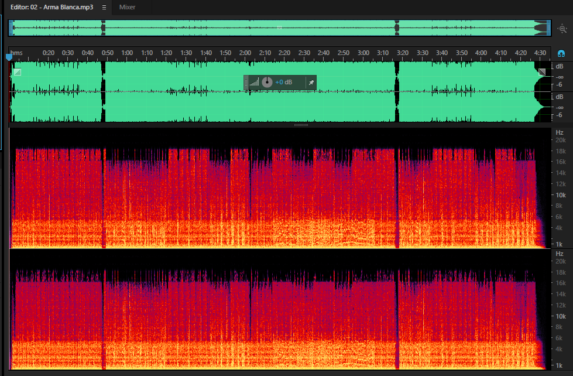Toggle the blue snapping magnet icon
Image resolution: width=573 pixels, height=376 pixels.
(561, 53)
